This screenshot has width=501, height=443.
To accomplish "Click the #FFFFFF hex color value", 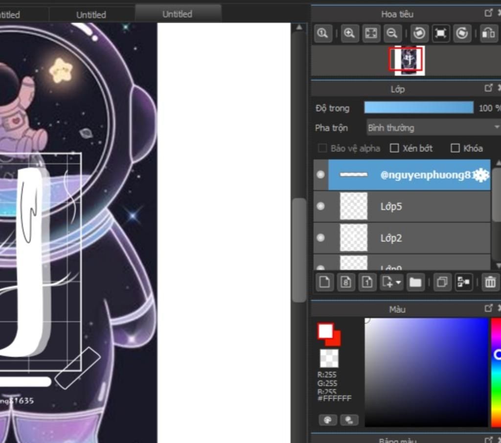I will pos(335,399).
